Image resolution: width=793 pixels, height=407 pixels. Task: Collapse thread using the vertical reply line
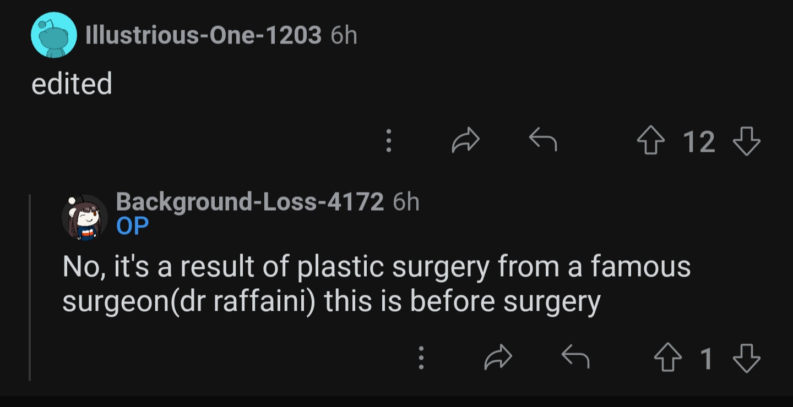(30, 287)
